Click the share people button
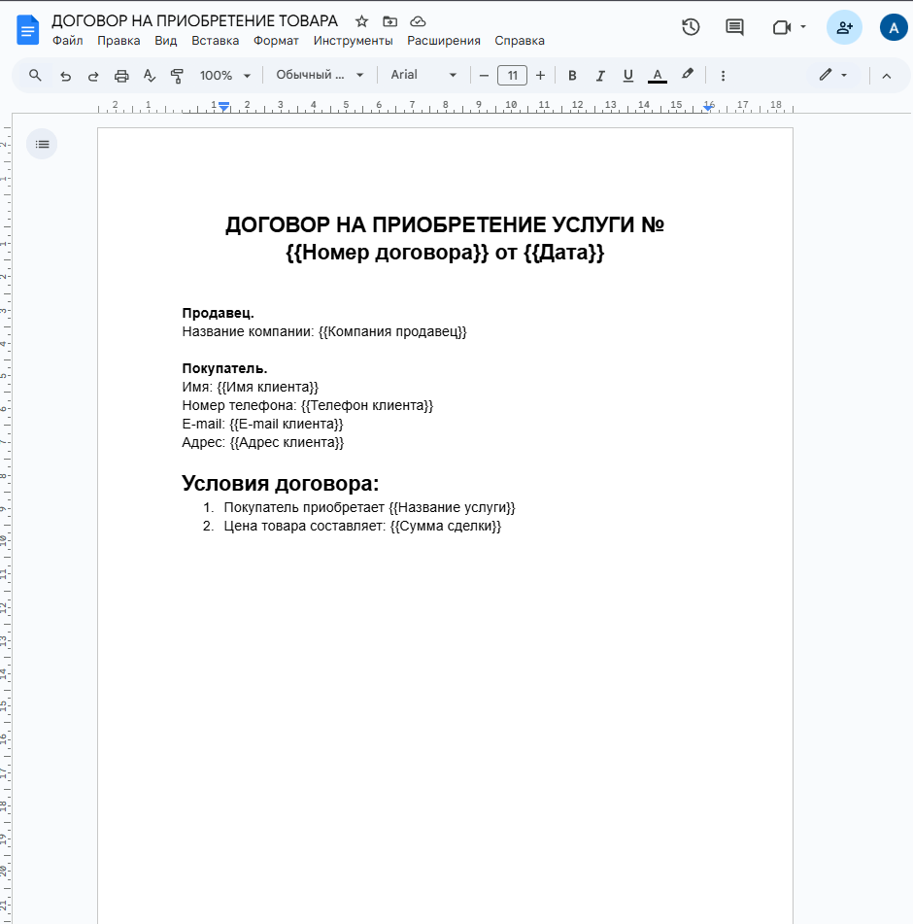 (844, 27)
